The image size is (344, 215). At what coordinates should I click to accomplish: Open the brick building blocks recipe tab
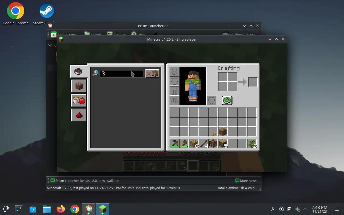[78, 86]
